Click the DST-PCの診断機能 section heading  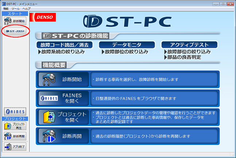tap(75, 36)
